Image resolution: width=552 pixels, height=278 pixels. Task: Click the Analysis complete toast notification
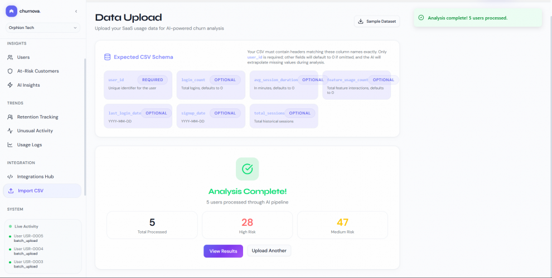478,18
